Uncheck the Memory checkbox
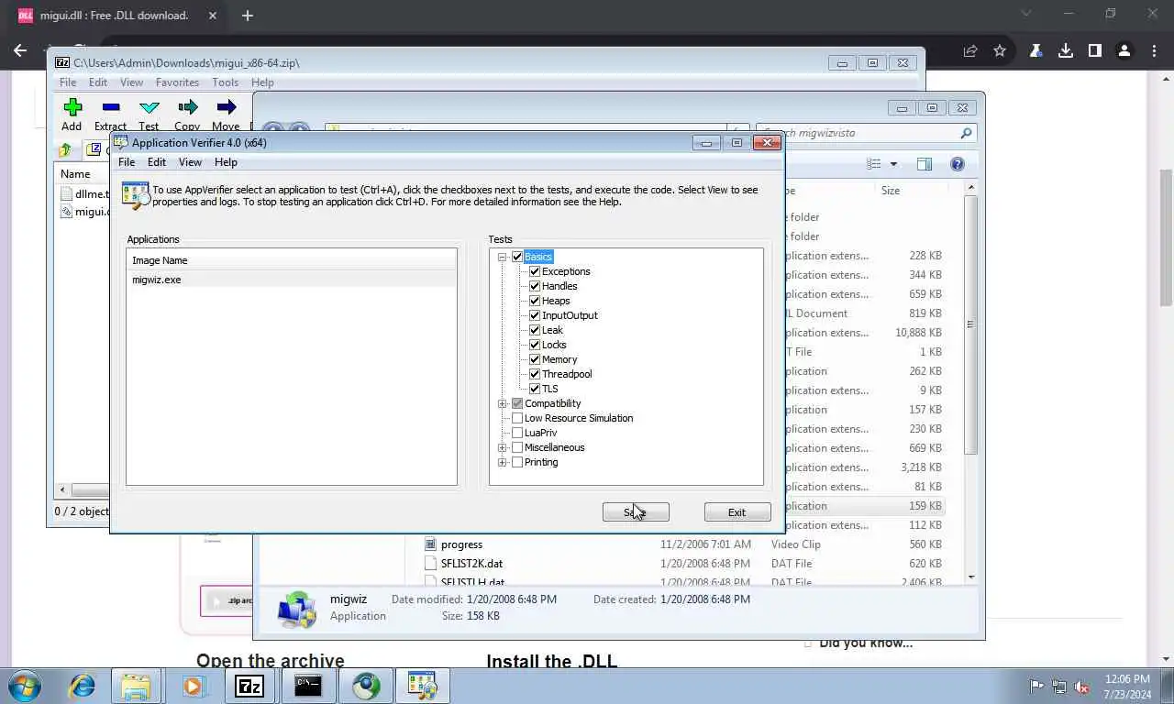The width and height of the screenshot is (1174, 704). coord(535,359)
